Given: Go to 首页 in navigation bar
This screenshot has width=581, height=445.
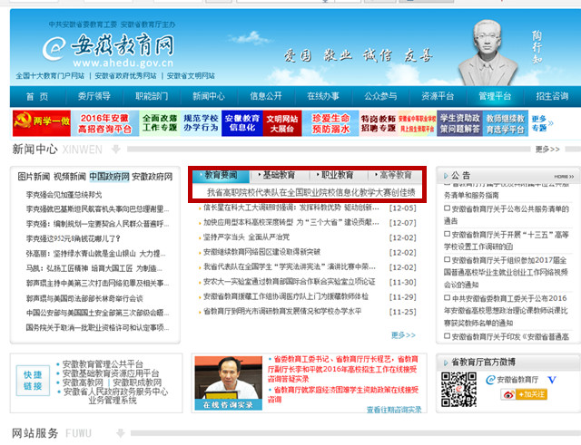Looking at the screenshot, I should tap(37, 97).
